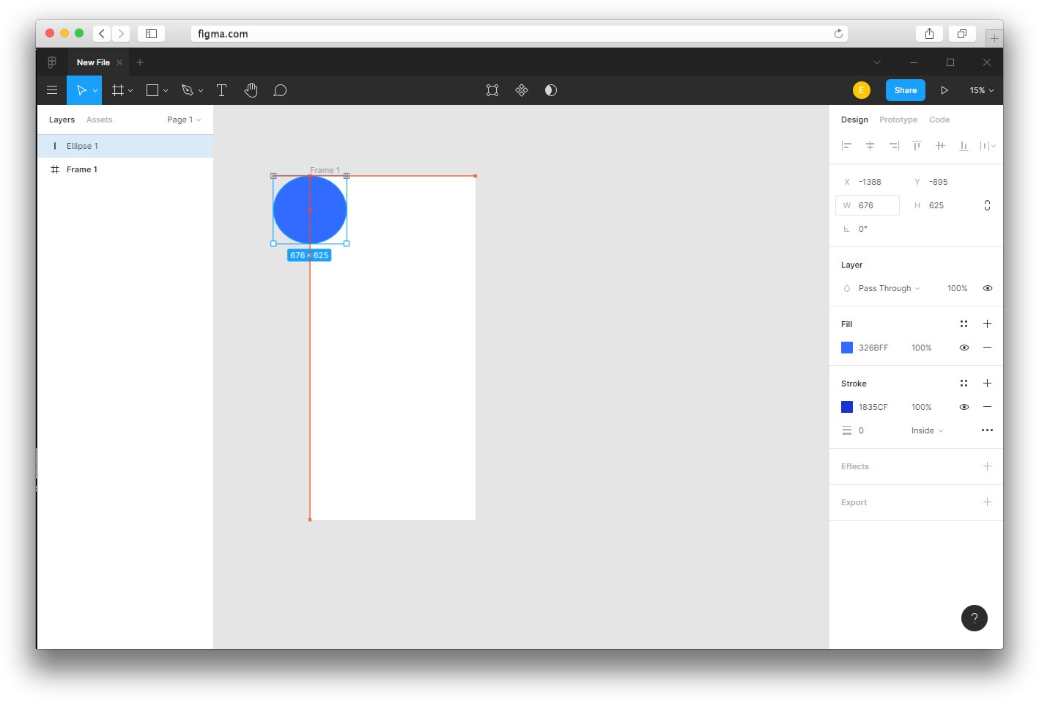Switch to the Code tab
The image size is (1039, 701).
(939, 120)
